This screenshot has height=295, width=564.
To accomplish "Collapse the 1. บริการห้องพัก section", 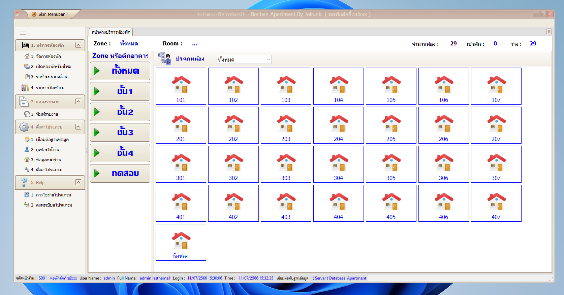I will (x=78, y=45).
